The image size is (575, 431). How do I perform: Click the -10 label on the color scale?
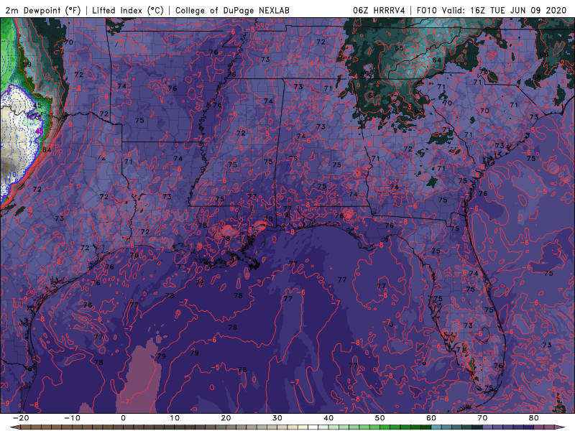[x=72, y=418]
